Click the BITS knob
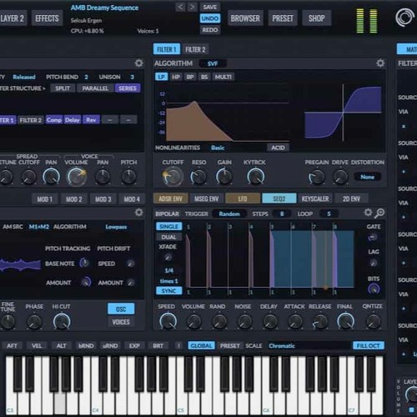 point(374,289)
